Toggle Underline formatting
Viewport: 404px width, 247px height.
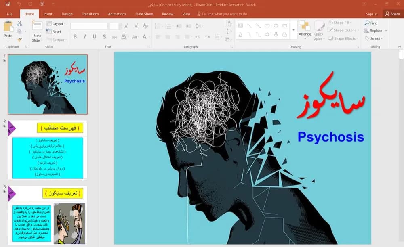tap(95, 37)
